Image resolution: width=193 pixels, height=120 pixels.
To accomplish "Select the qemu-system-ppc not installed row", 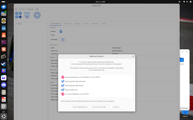I will tap(96, 77).
